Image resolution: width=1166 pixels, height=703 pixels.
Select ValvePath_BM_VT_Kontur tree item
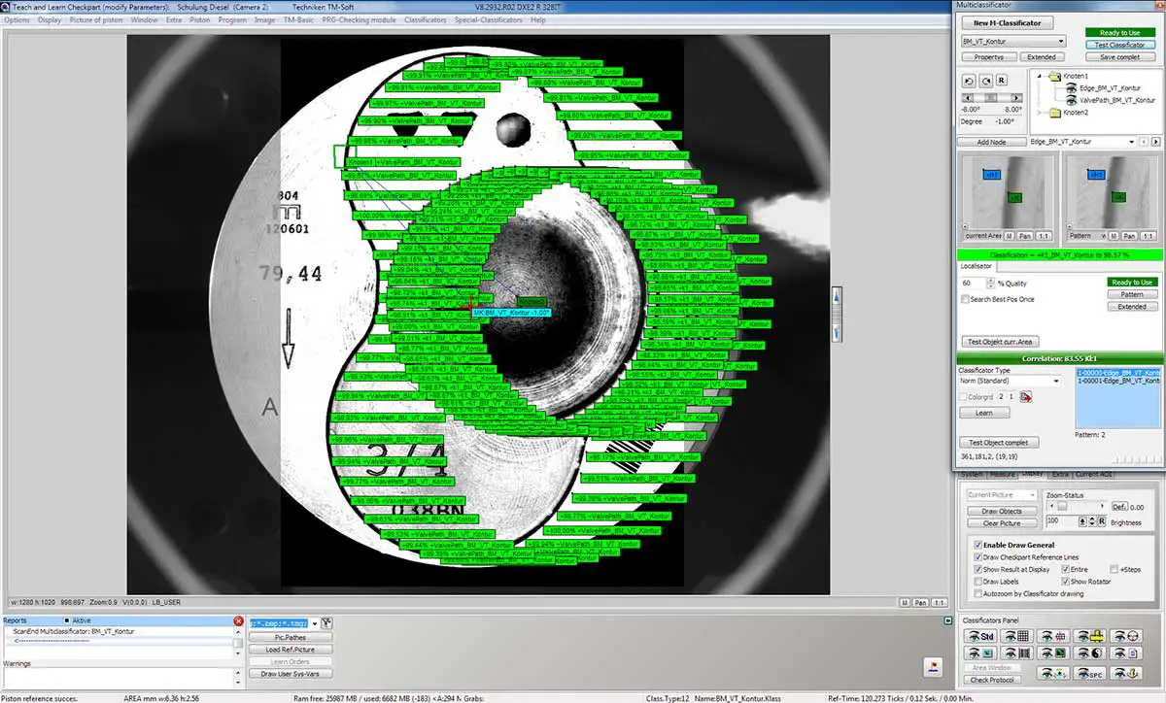[1116, 100]
